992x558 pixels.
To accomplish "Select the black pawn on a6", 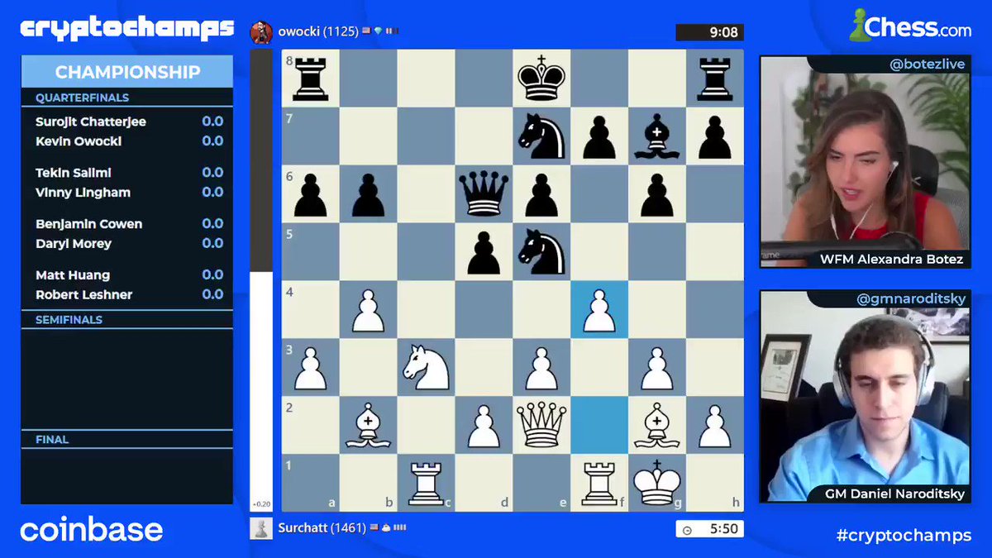I will pos(310,194).
